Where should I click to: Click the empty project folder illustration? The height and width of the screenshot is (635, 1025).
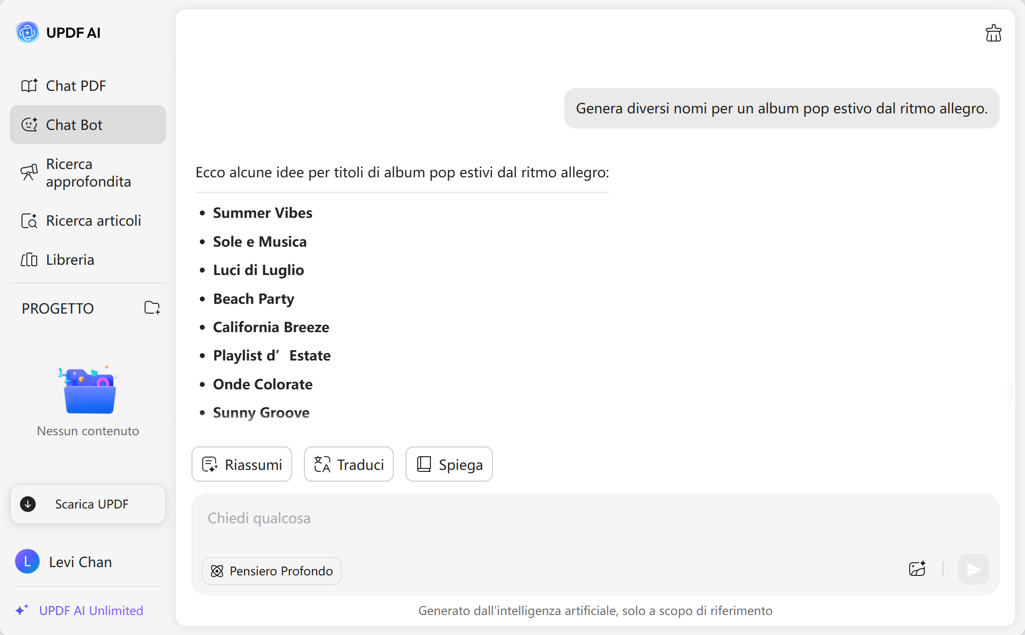(x=89, y=391)
